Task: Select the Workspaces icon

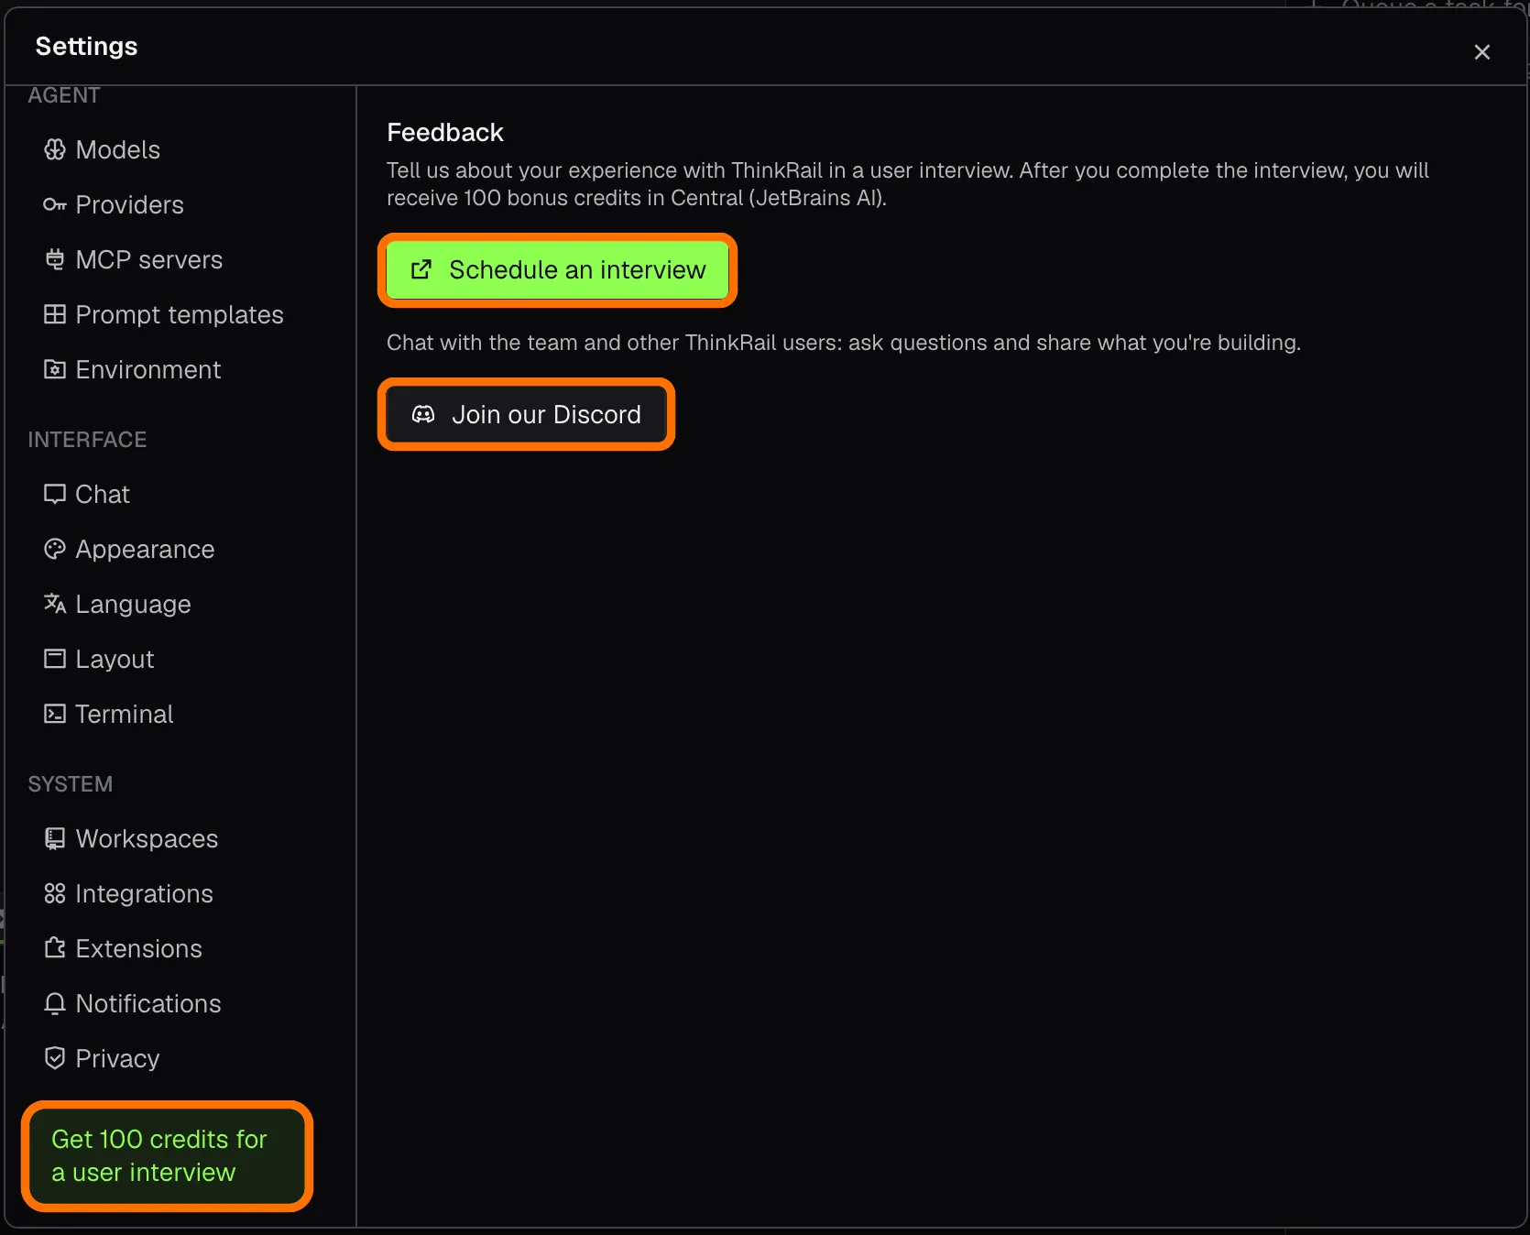Action: coord(55,838)
